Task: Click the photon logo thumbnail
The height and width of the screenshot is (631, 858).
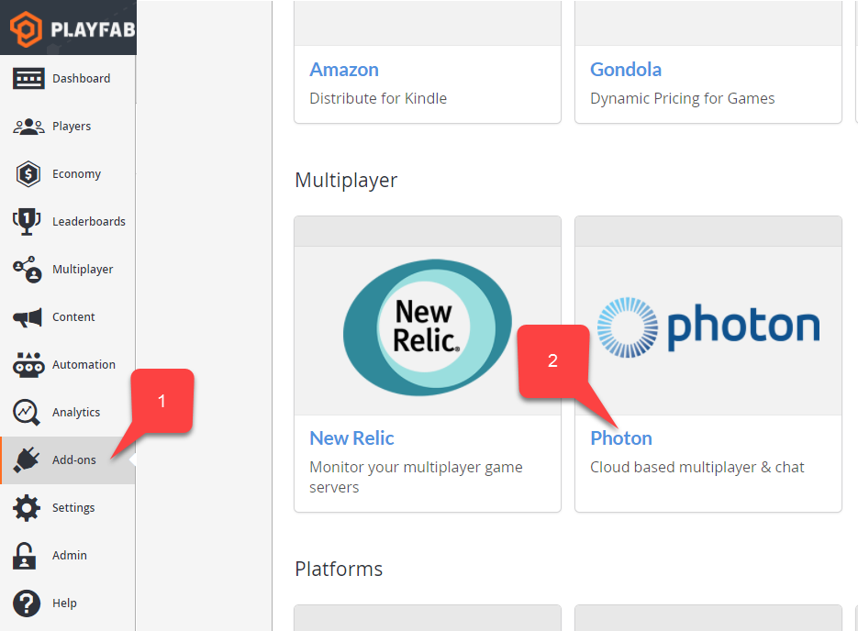Action: point(708,327)
